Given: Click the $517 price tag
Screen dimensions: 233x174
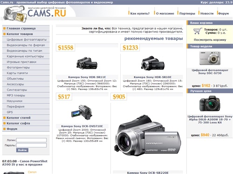Looking at the screenshot, I should [64, 97].
